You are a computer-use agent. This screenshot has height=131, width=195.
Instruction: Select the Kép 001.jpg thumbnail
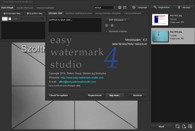(x=160, y=19)
